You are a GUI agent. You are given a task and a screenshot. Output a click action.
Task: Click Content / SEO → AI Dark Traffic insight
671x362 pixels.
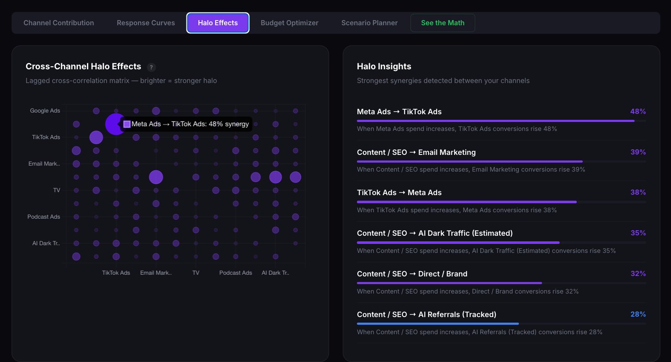[435, 233]
